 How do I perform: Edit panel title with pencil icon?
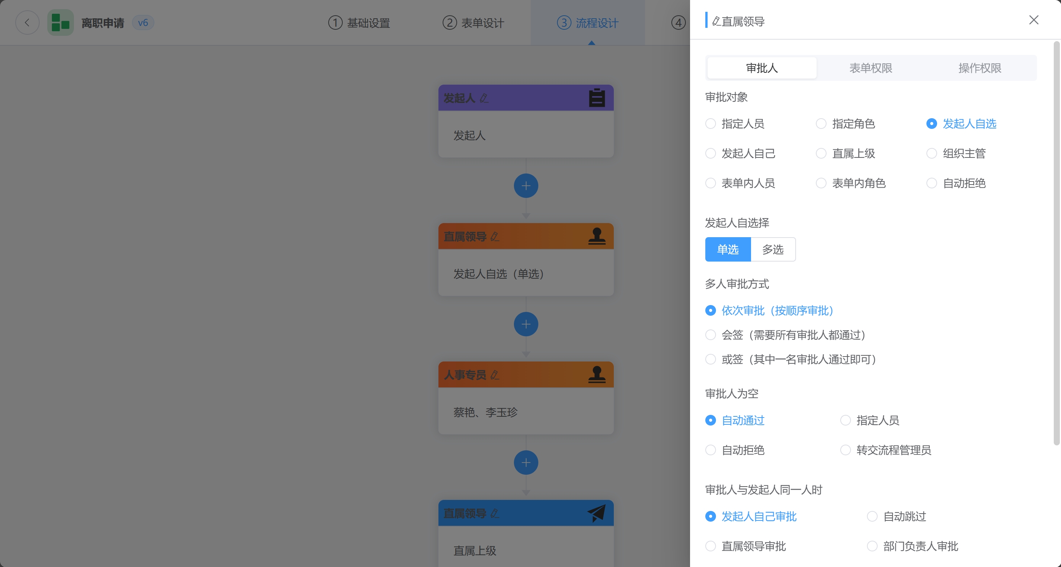(716, 21)
